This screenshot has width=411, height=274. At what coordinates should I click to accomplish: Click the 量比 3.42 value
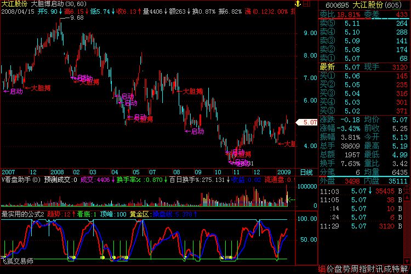point(400,164)
